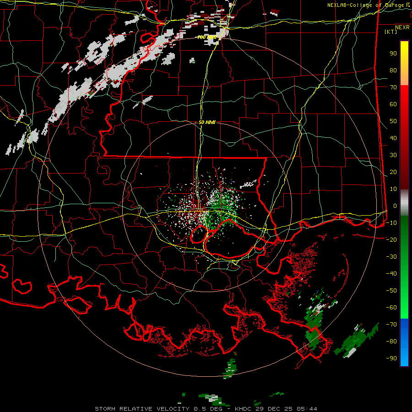The width and height of the screenshot is (412, 412).
Task: Click the 70 value on the velocity scale
Action: coord(393,87)
